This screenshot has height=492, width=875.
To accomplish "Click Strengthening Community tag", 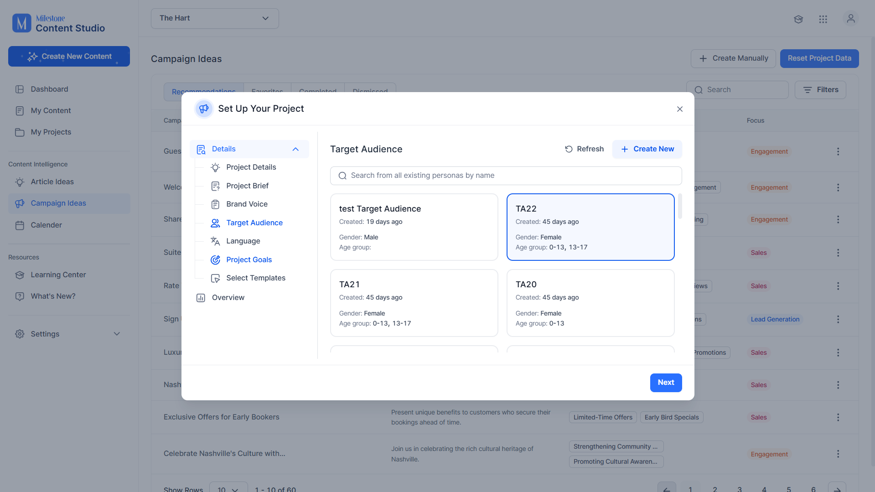I will click(x=616, y=446).
